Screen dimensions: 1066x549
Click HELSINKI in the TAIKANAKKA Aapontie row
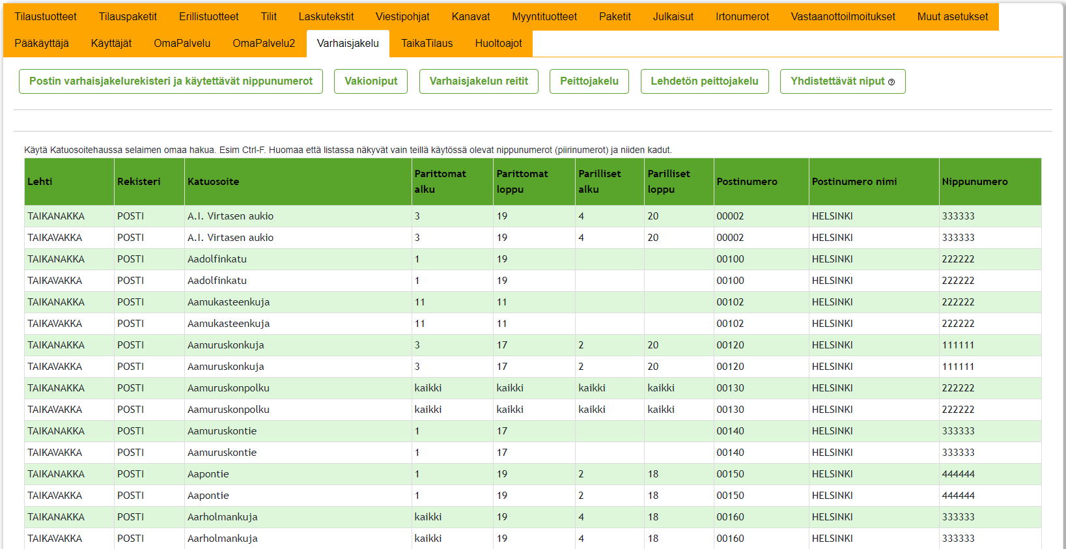tap(832, 474)
